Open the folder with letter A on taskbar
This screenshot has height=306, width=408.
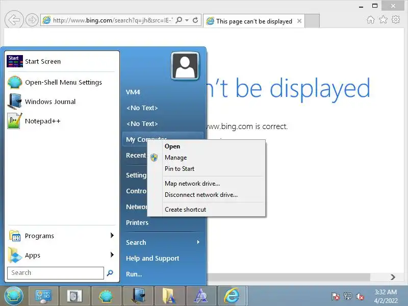(169, 296)
